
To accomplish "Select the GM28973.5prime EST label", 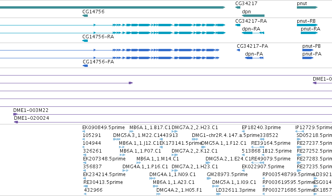I will pos(227,174).
